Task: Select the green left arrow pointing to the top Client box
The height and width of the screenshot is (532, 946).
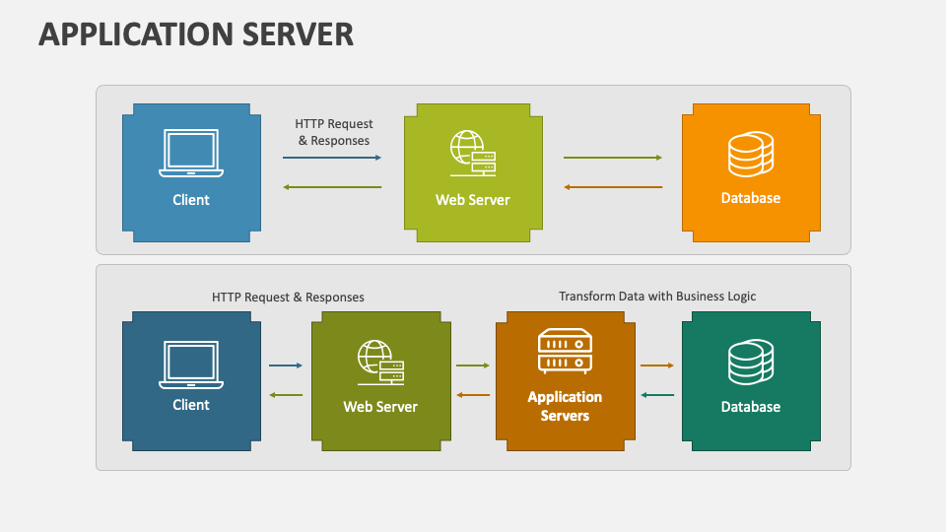Action: tap(332, 187)
